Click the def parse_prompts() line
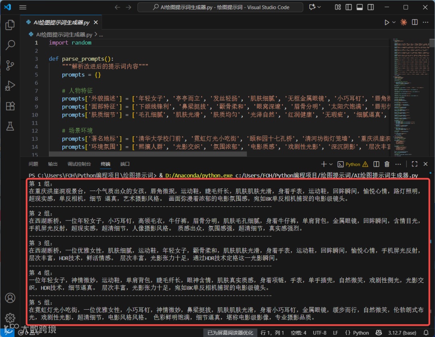The width and height of the screenshot is (435, 337). coord(81,59)
